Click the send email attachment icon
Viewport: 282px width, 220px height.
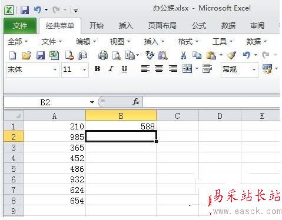82,55
